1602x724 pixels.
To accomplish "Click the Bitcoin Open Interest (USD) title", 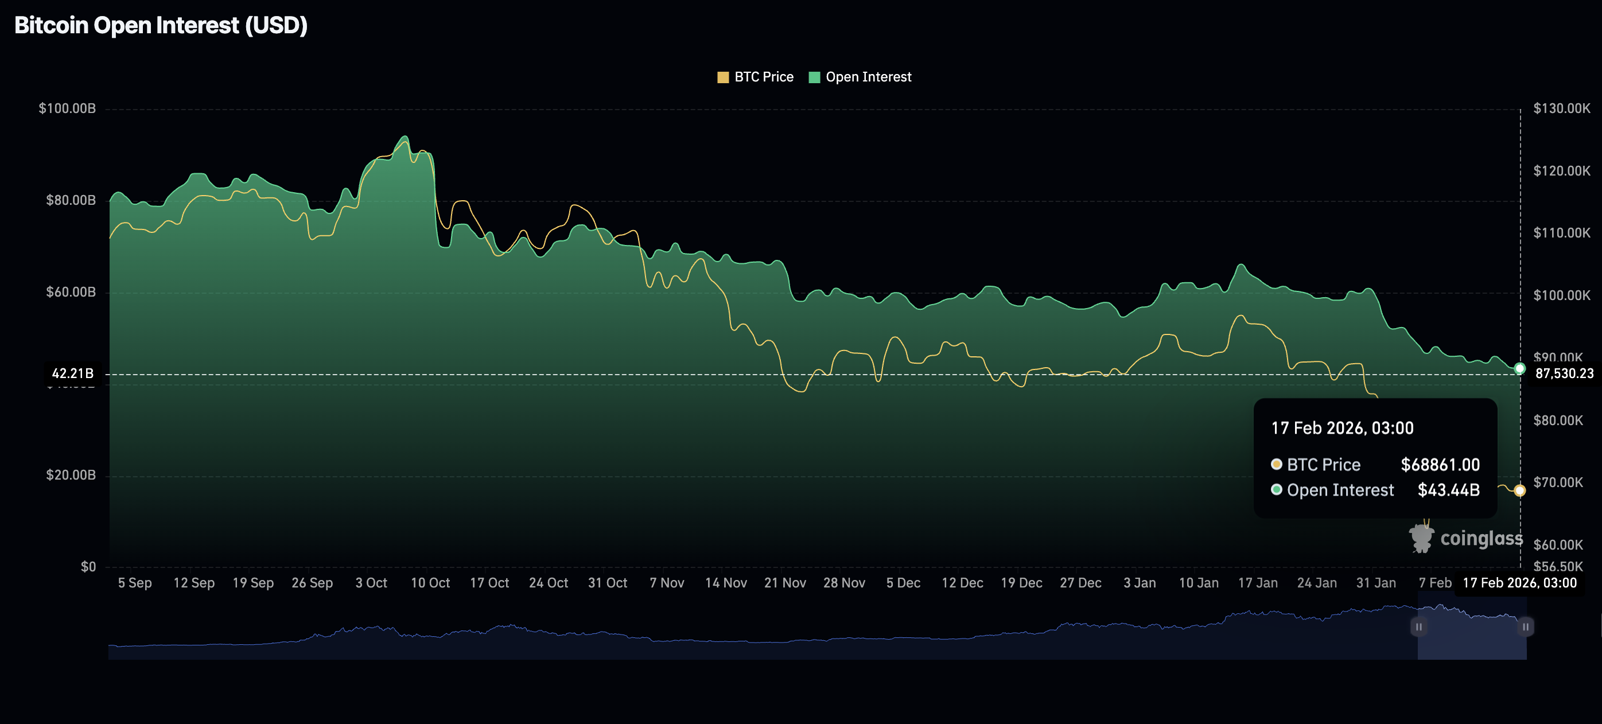I will pos(161,25).
